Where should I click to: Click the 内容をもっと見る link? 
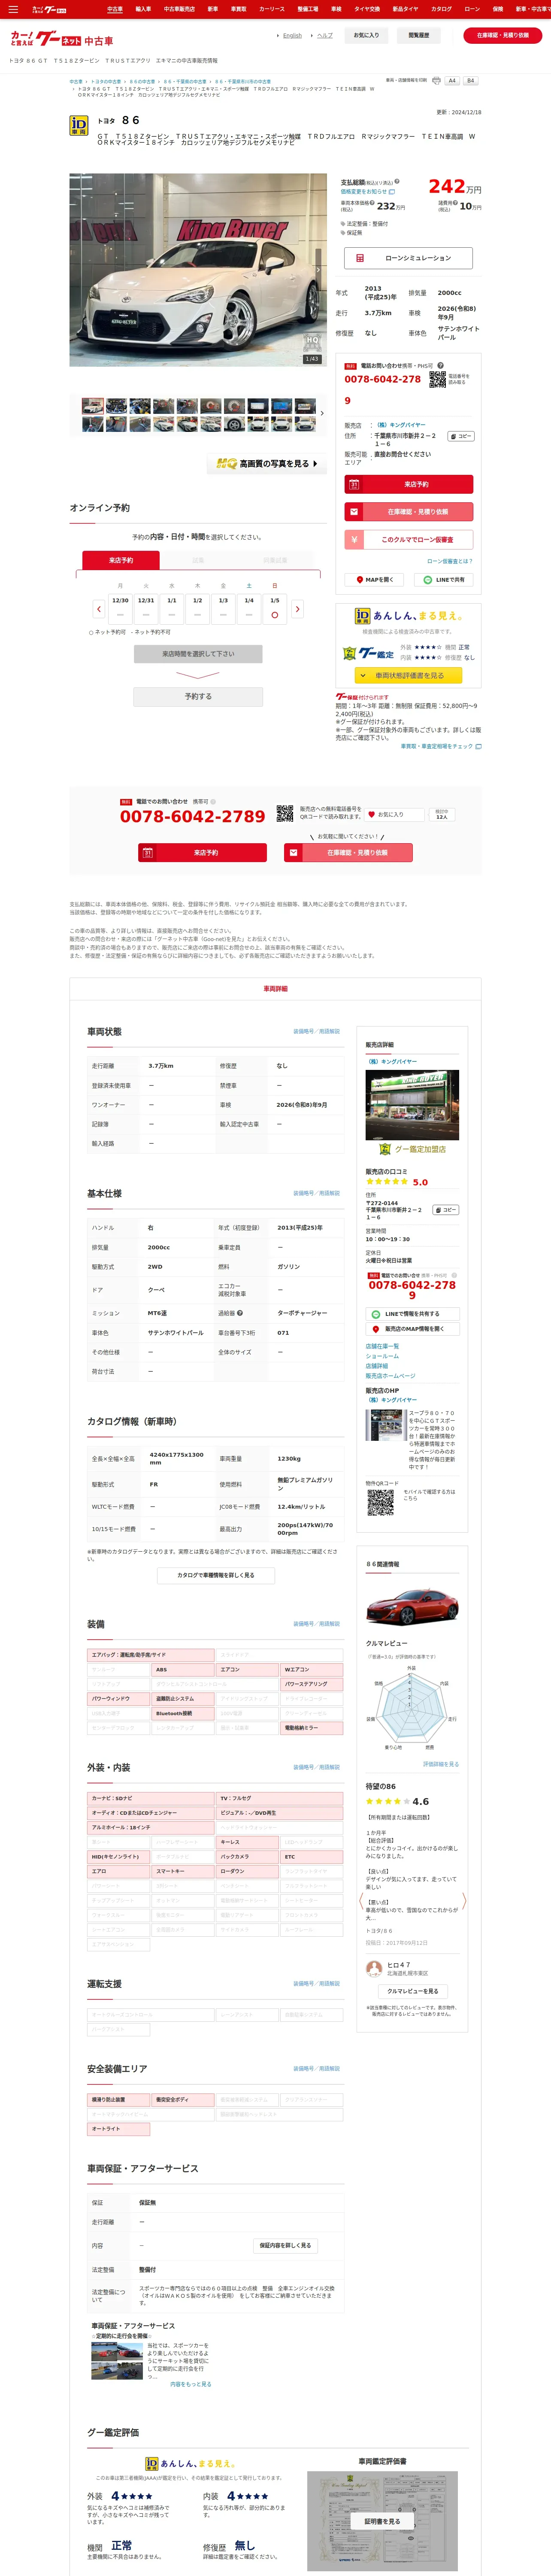pos(190,2384)
